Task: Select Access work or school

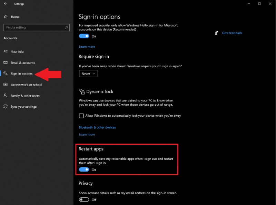Action: 26,85
